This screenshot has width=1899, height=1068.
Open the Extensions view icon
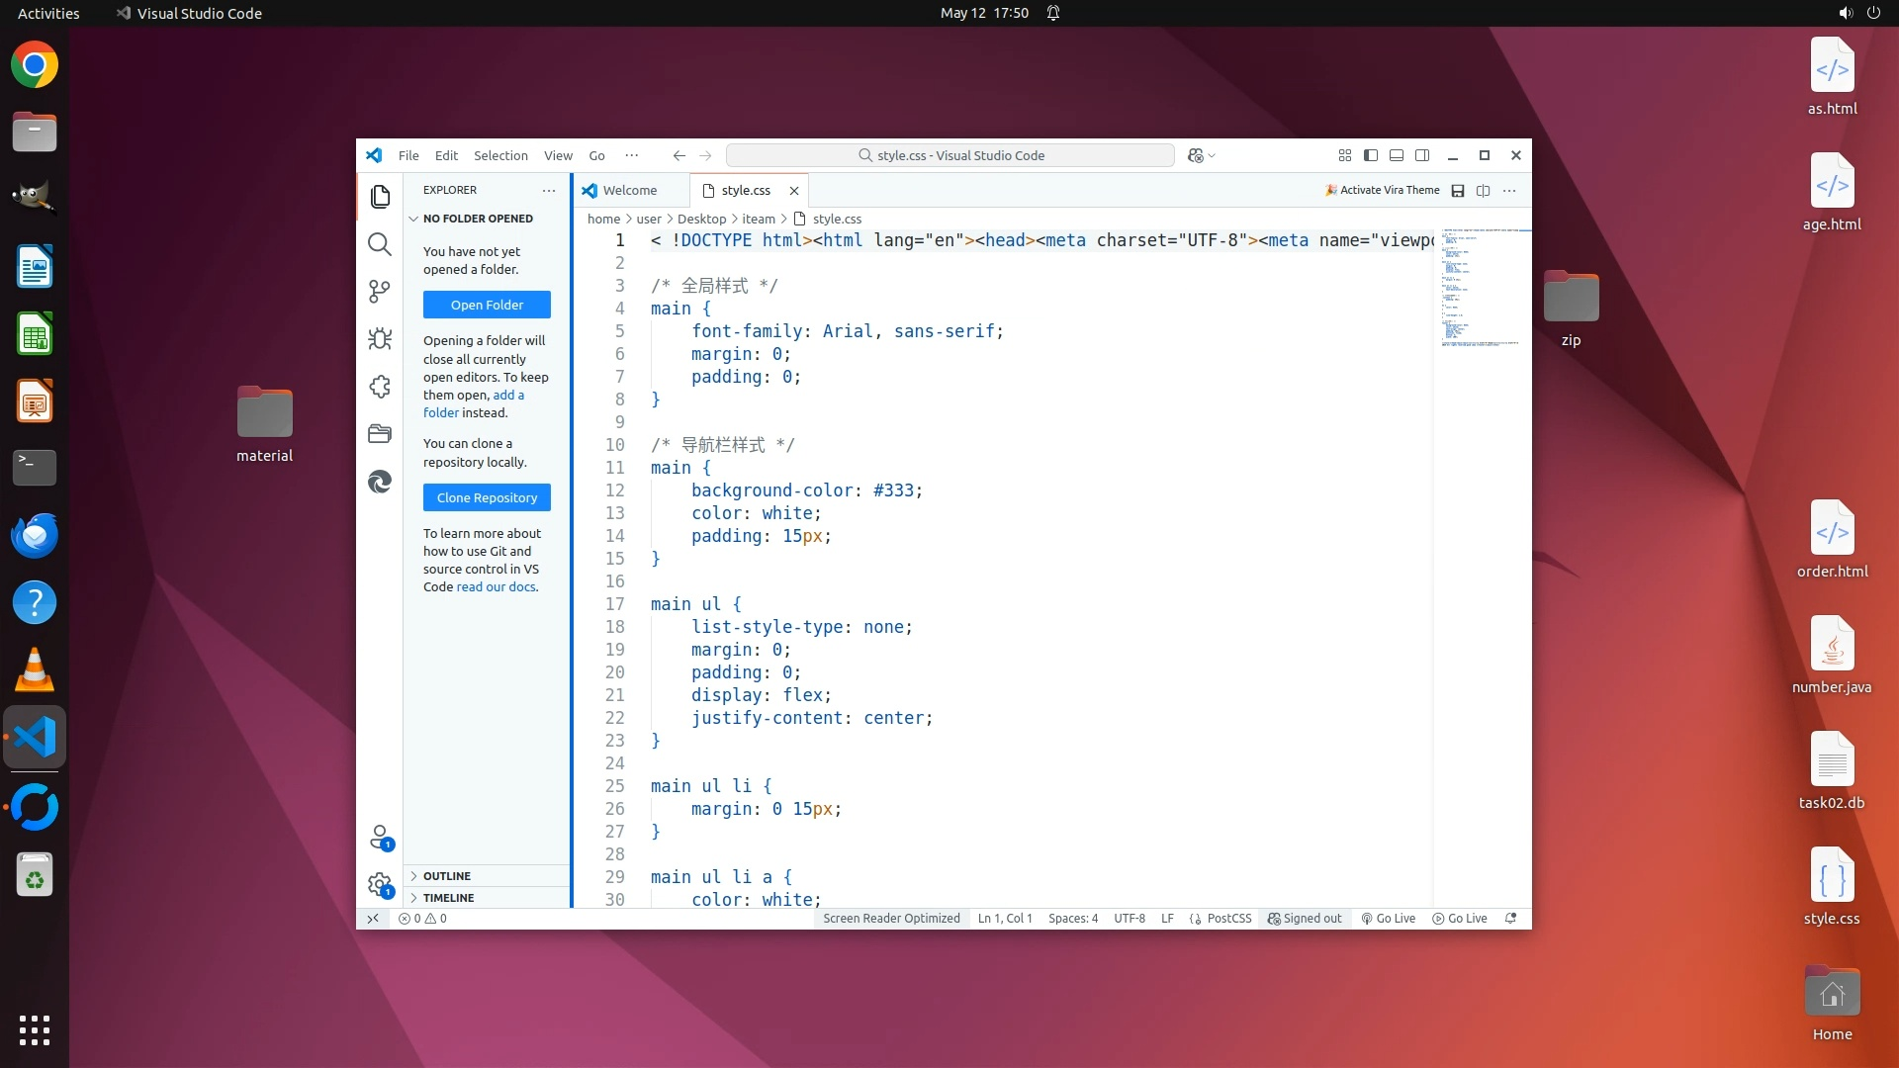(380, 387)
